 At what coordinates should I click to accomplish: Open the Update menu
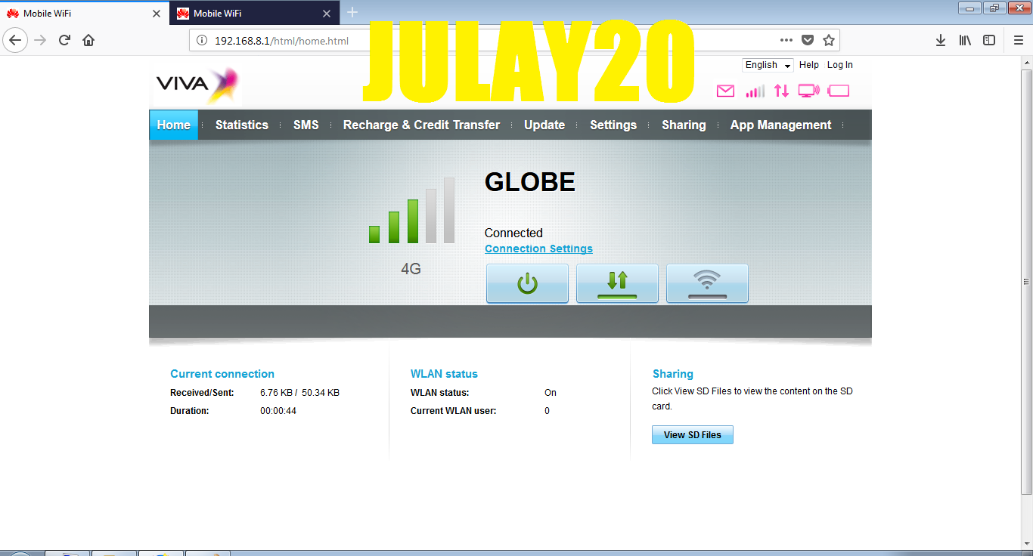click(544, 125)
